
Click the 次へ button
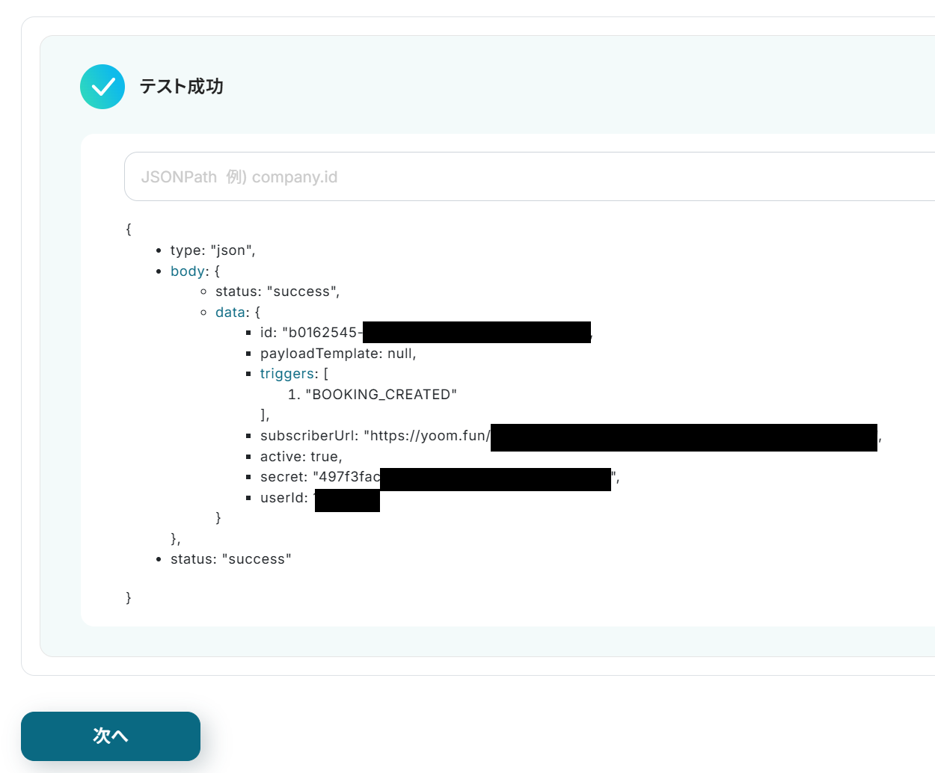tap(111, 736)
